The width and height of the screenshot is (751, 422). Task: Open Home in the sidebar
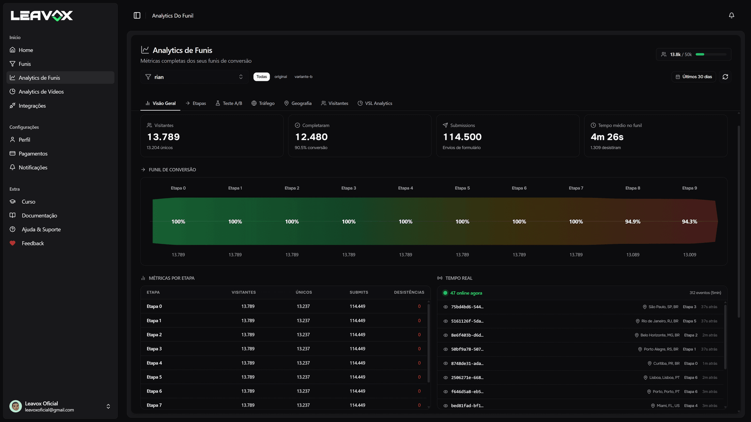(60, 50)
